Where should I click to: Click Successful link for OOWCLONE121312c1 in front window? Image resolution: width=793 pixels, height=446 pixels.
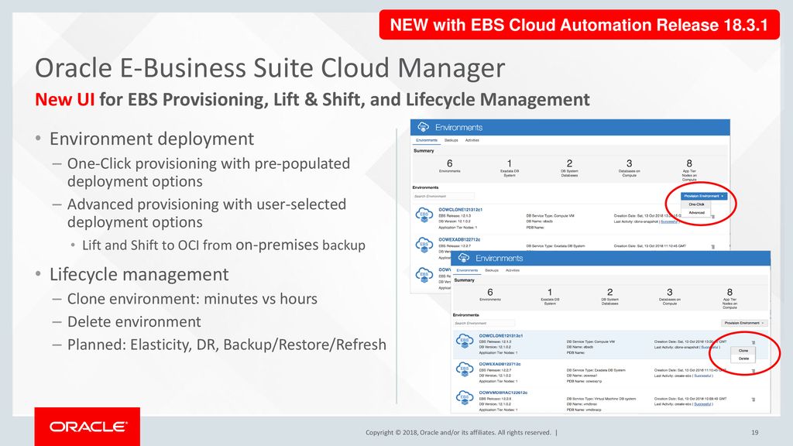tap(709, 348)
